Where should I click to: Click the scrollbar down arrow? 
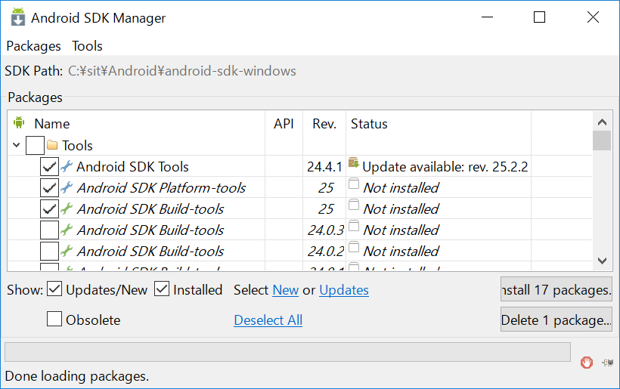click(x=602, y=261)
